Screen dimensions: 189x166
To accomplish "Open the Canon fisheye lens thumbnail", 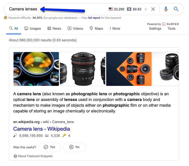I will tap(82, 69).
